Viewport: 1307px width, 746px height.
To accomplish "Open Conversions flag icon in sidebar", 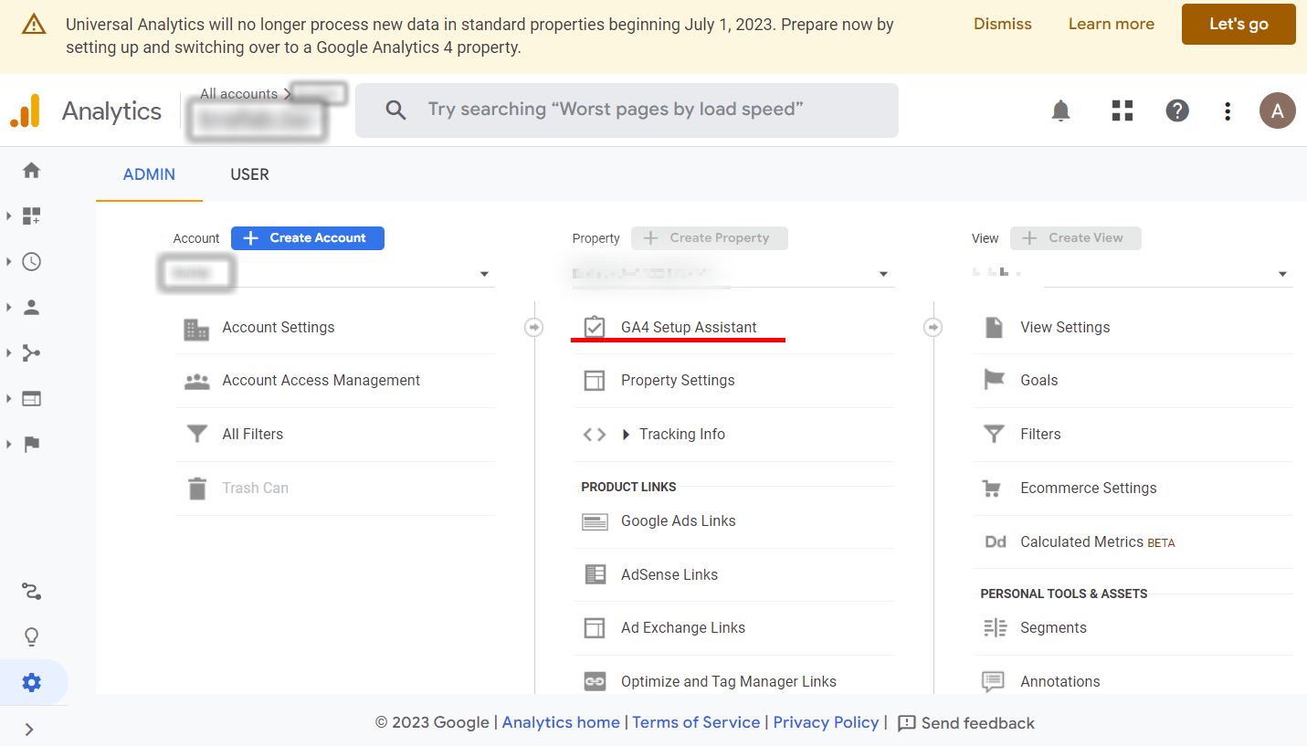I will point(32,445).
